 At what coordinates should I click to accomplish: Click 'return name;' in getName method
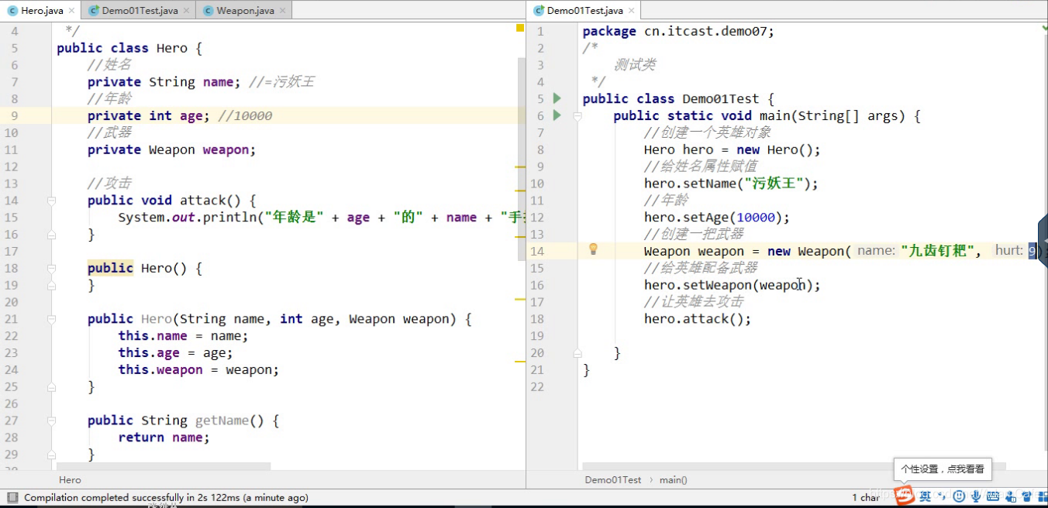164,438
